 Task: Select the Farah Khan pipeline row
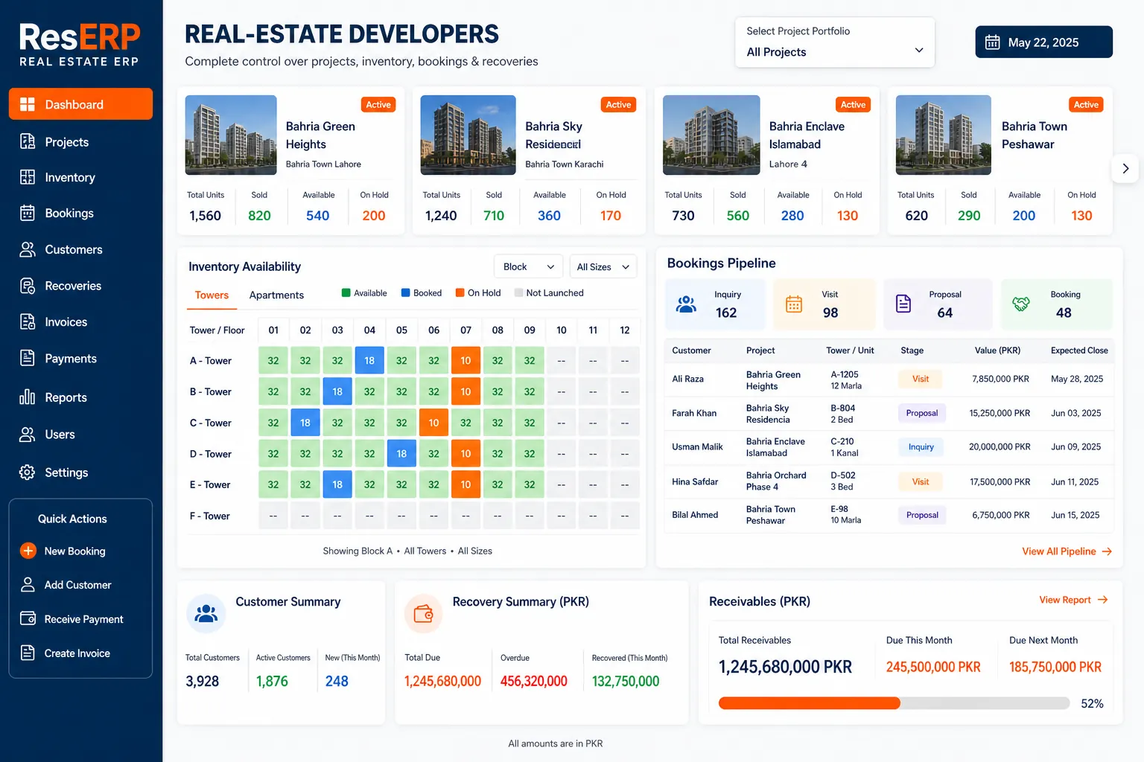coord(889,413)
